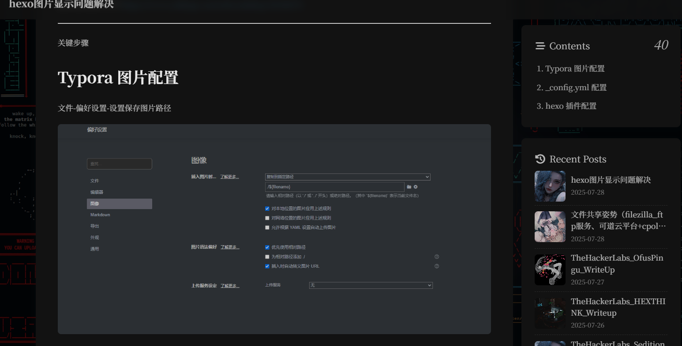Click the Recent Posts history icon
Screen dimensions: 682x346
point(540,159)
